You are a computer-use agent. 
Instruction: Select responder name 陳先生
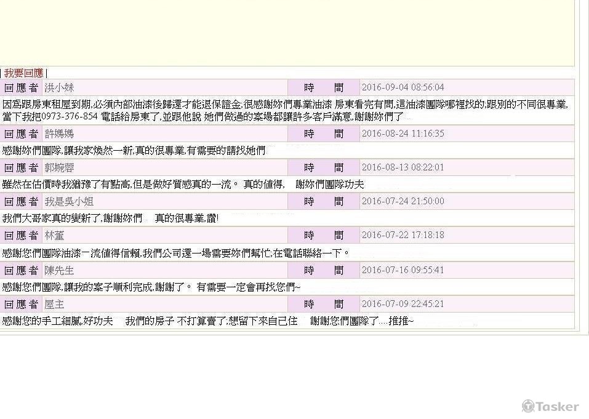click(59, 270)
